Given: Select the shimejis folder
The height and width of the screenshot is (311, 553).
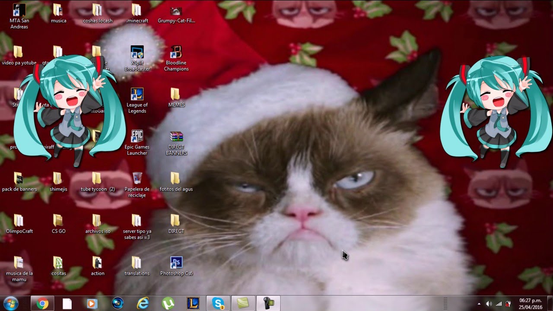Looking at the screenshot, I should pos(58,182).
